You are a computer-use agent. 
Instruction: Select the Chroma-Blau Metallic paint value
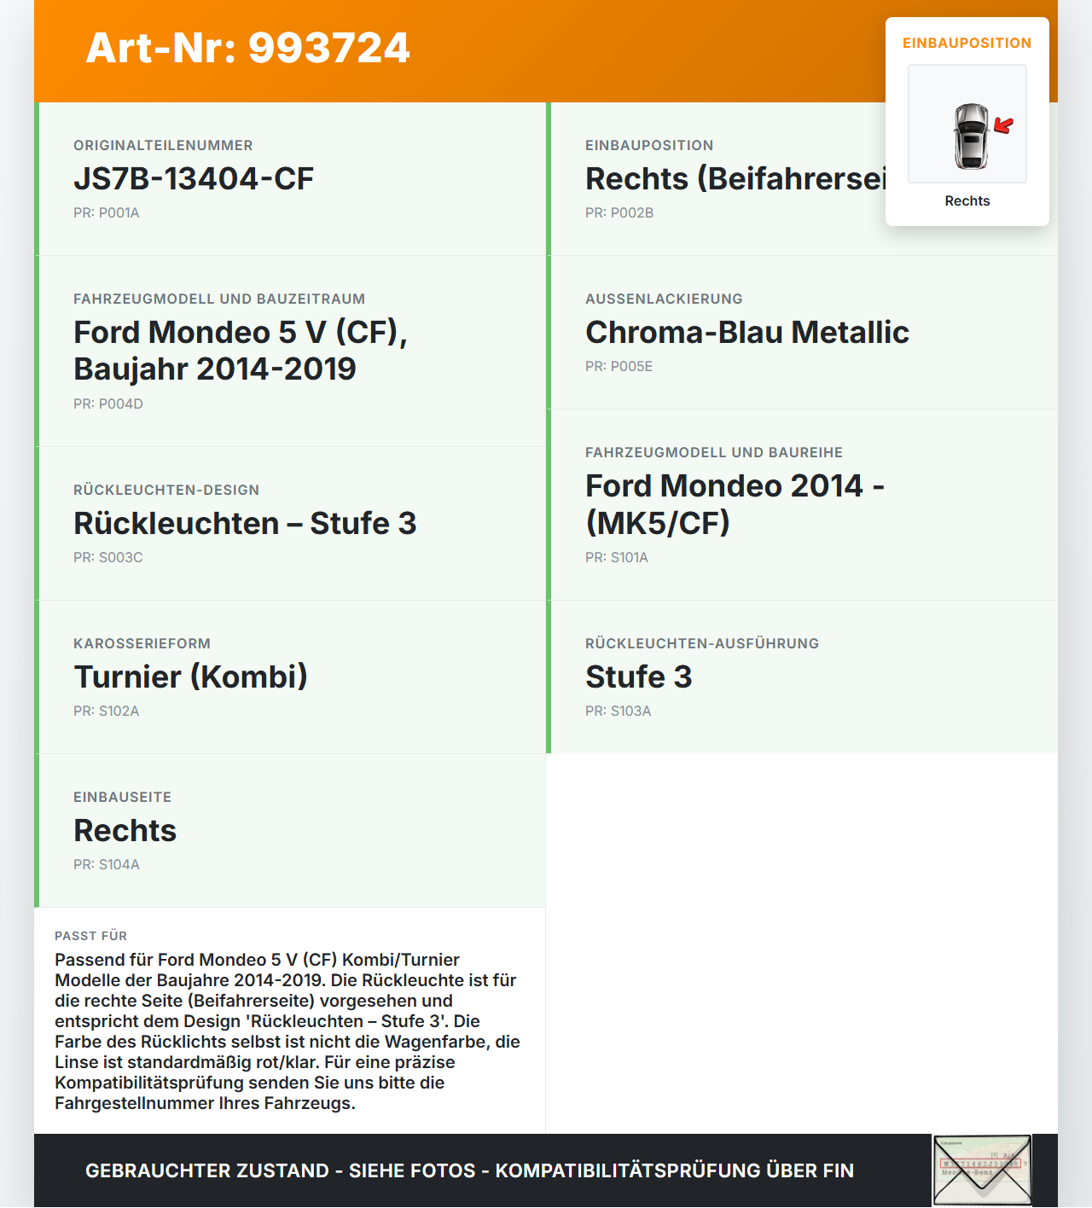click(747, 332)
